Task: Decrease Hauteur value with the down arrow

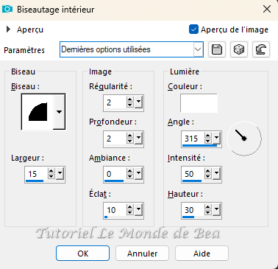Action: [x=208, y=213]
